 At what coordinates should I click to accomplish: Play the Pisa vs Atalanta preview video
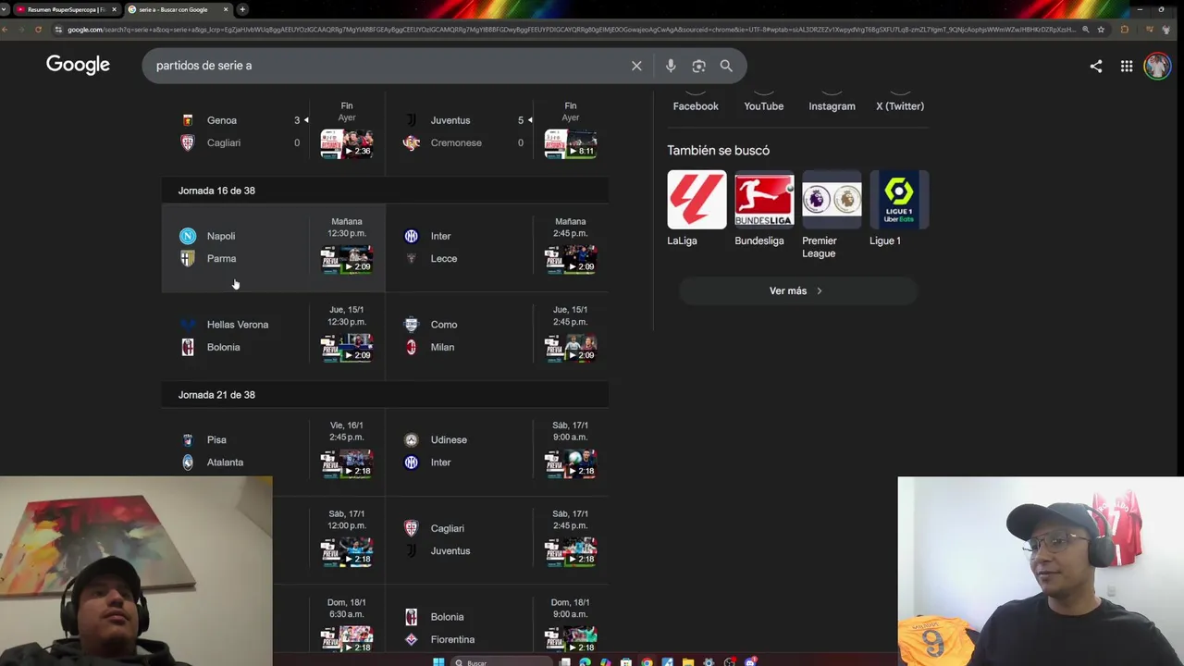[x=347, y=463]
